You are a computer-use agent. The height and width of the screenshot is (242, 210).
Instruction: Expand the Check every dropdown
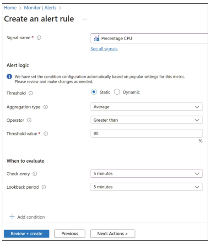[146, 174]
